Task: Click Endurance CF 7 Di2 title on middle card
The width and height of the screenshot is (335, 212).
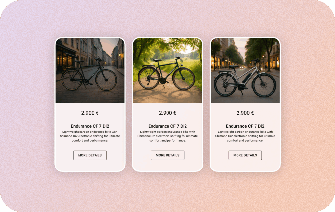Action: tap(167, 126)
